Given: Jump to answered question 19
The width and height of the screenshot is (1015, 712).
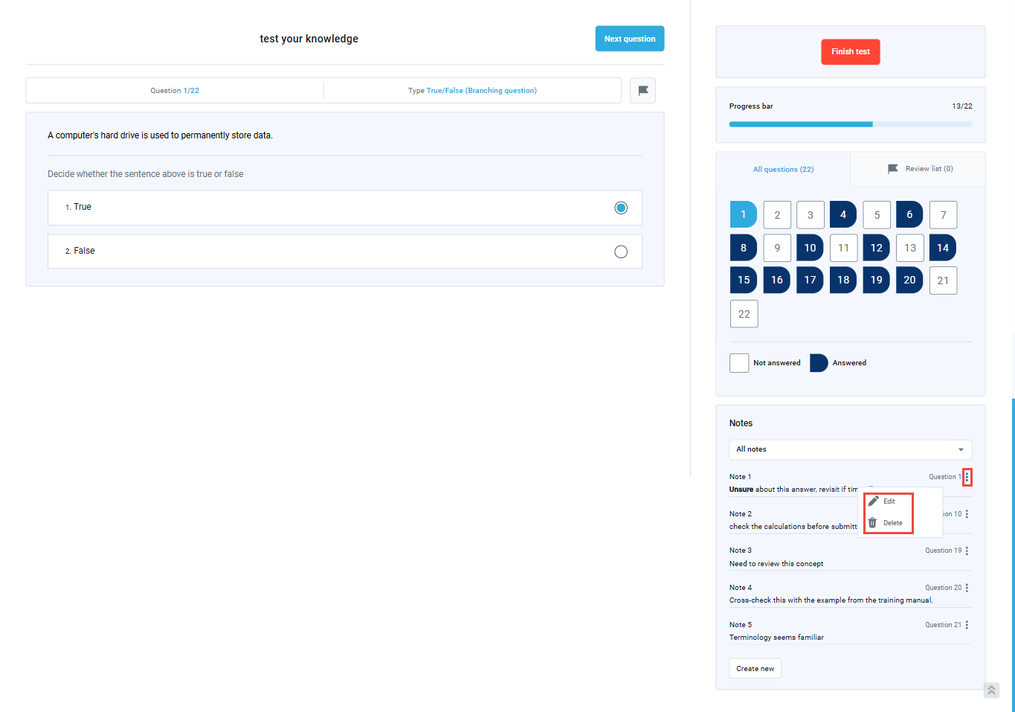Looking at the screenshot, I should point(877,280).
